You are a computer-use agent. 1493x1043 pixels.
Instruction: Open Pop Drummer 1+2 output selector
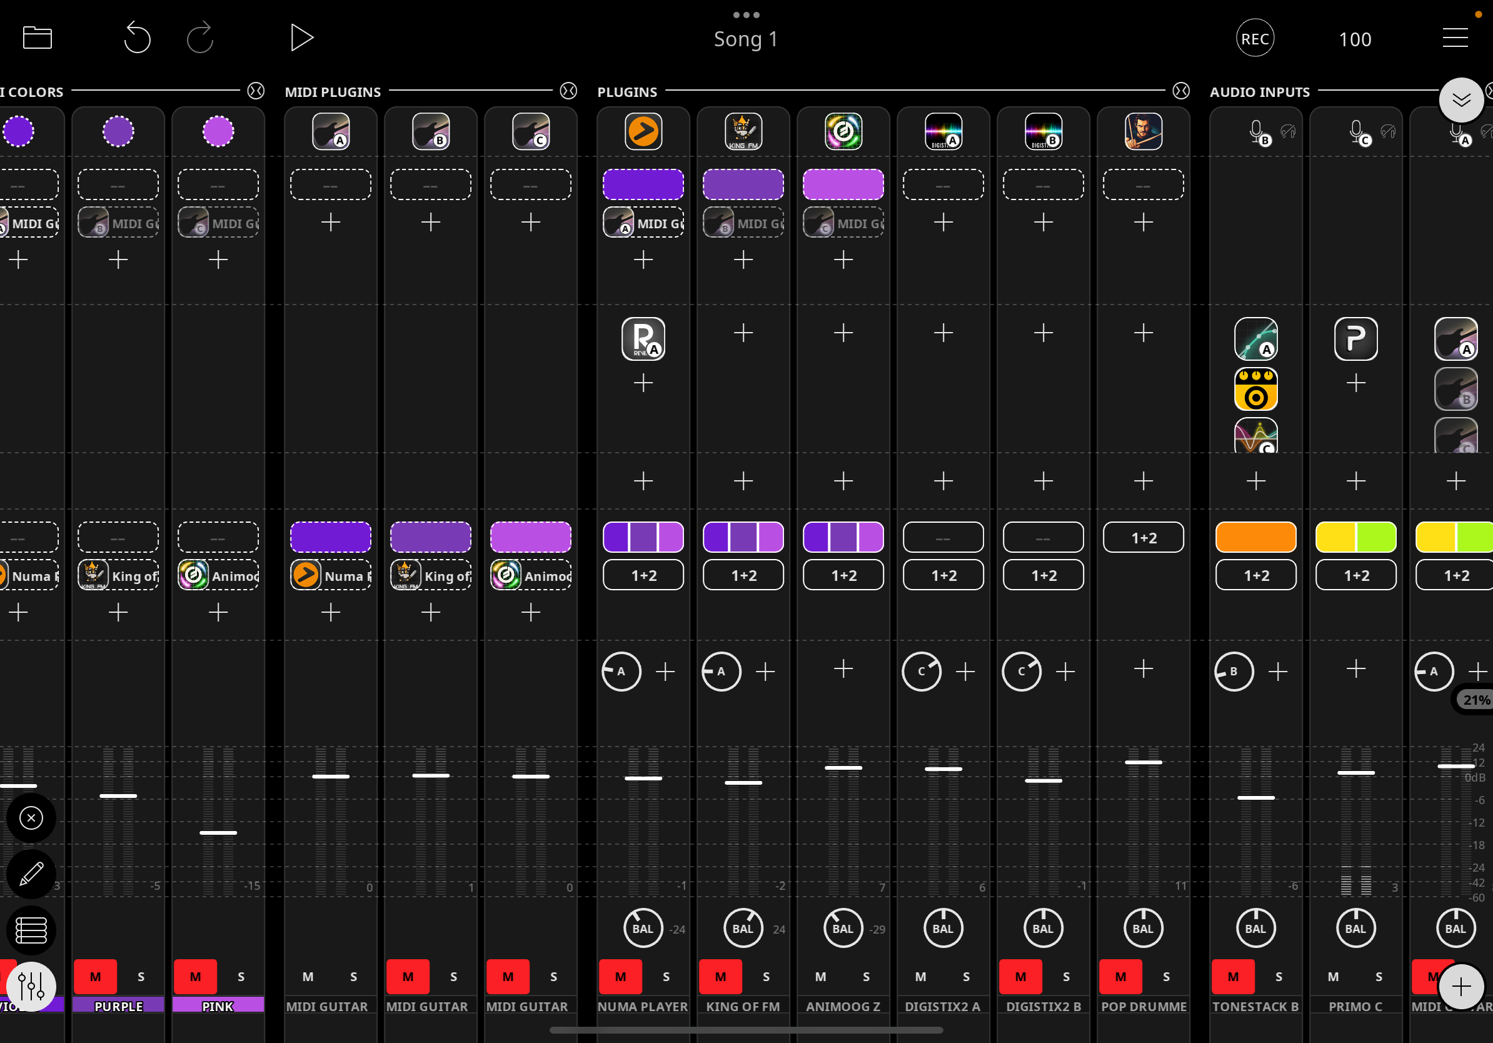pyautogui.click(x=1143, y=538)
